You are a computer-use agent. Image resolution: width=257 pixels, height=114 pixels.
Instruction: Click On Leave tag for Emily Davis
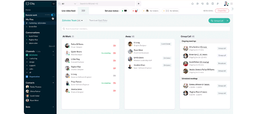[x=167, y=58]
